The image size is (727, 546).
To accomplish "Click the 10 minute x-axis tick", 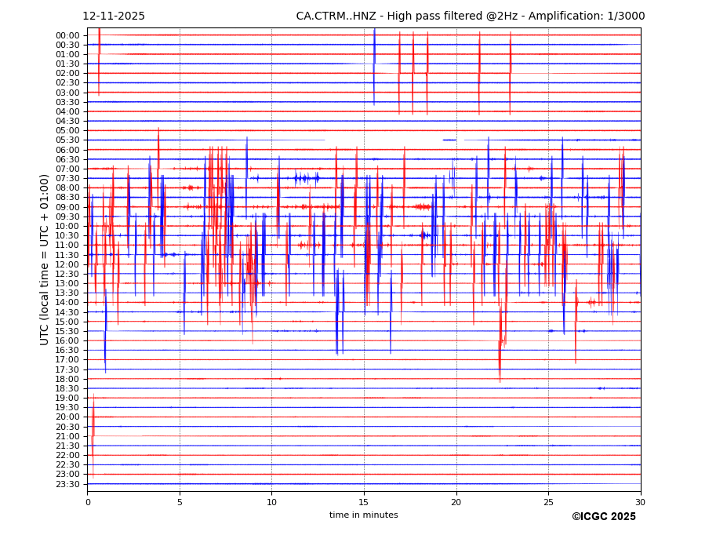I will point(271,502).
